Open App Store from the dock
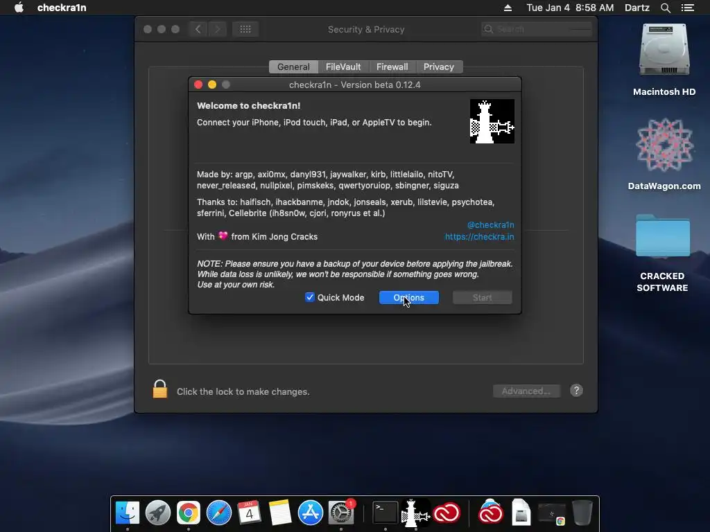The height and width of the screenshot is (532, 710). [x=311, y=513]
